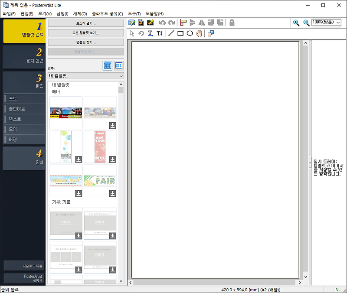Select the FAIR flower banner template

pyautogui.click(x=100, y=181)
